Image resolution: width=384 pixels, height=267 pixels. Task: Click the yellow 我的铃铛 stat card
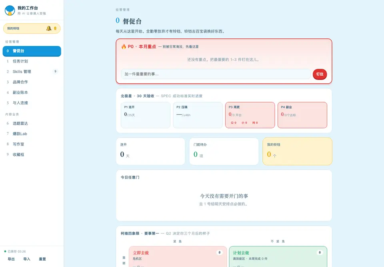297,151
